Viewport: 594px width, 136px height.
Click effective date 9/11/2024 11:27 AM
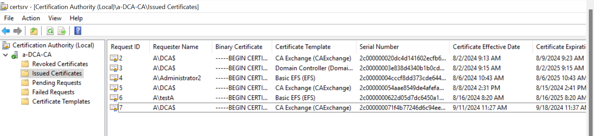(480, 108)
